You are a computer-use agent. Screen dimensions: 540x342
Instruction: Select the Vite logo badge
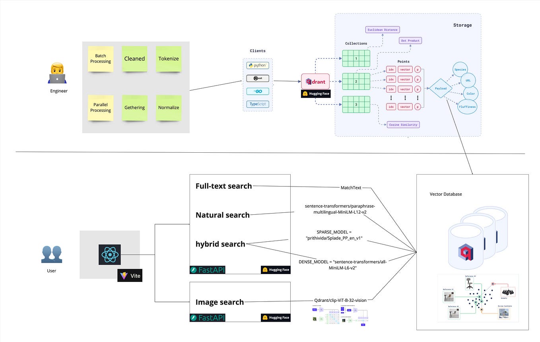pos(130,275)
